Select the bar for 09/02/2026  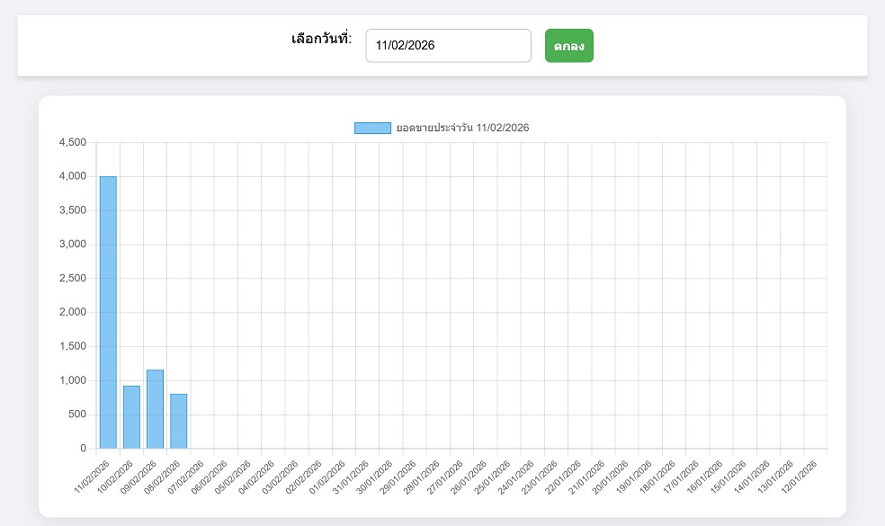coord(155,408)
